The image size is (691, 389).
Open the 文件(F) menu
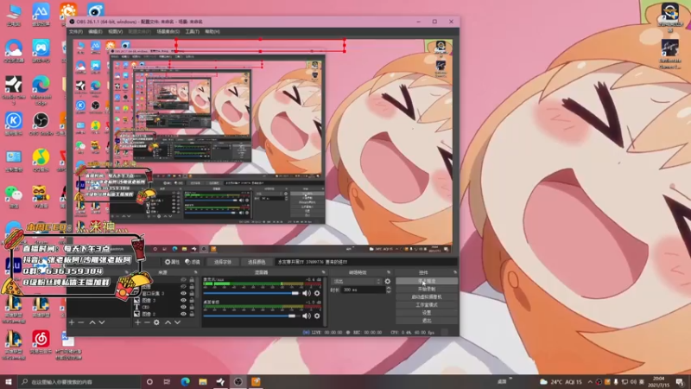(76, 32)
